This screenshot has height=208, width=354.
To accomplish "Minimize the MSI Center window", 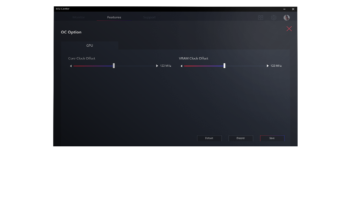I will click(x=284, y=9).
